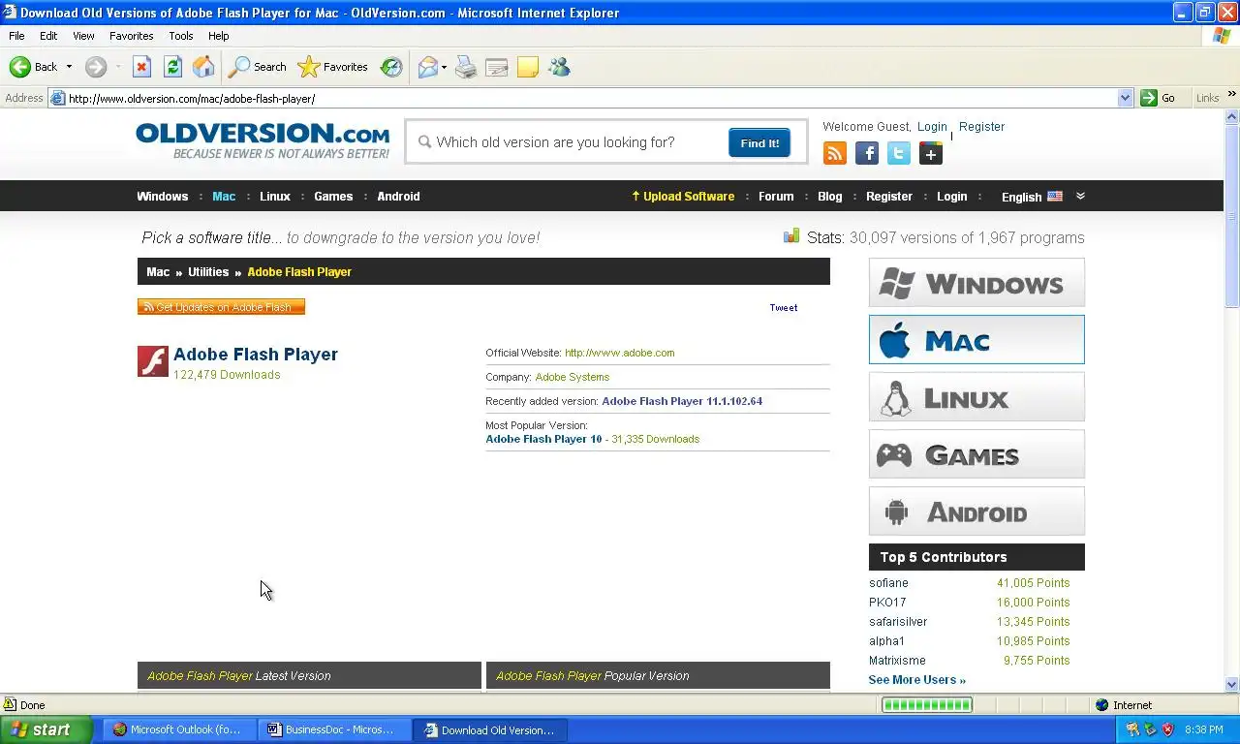The image size is (1240, 744).
Task: Open the yellow note toolbar icon
Action: pyautogui.click(x=528, y=67)
